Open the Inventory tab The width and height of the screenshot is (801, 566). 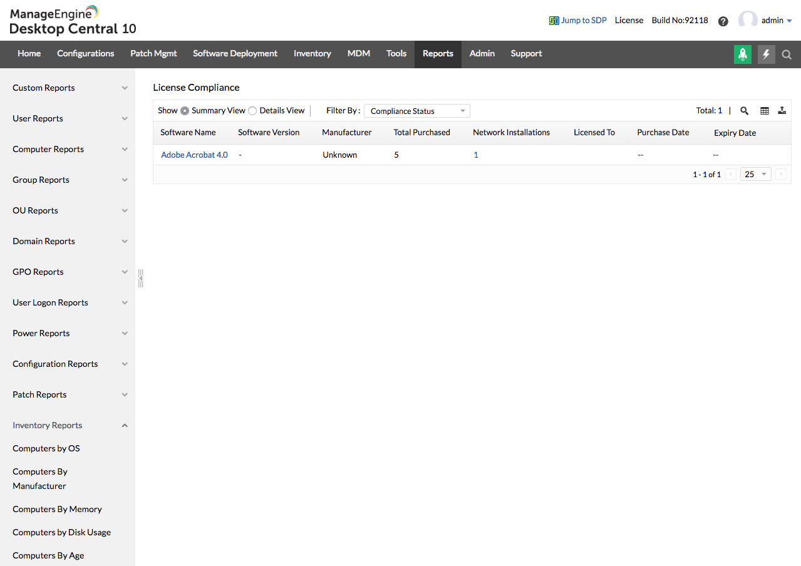tap(313, 54)
